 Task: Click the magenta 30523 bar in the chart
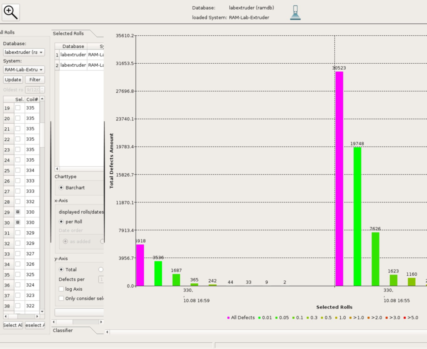tap(339, 178)
